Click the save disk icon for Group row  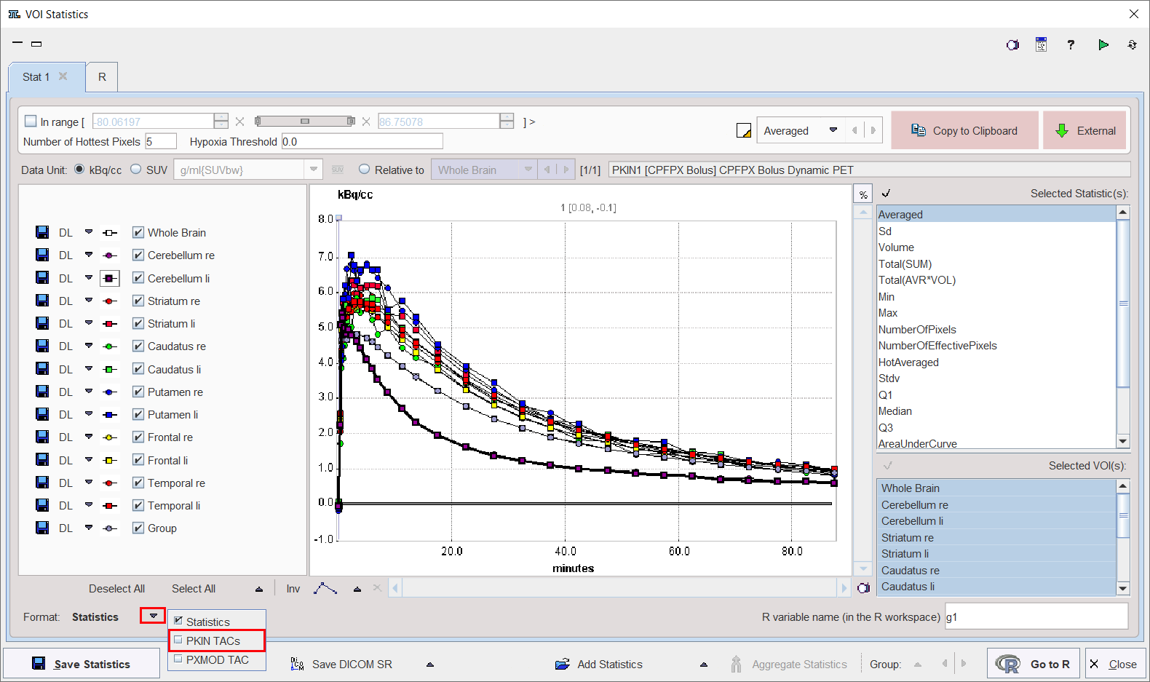click(42, 528)
